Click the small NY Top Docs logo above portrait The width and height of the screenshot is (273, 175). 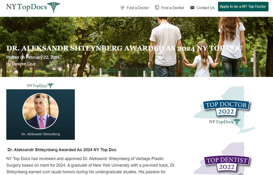pyautogui.click(x=41, y=86)
